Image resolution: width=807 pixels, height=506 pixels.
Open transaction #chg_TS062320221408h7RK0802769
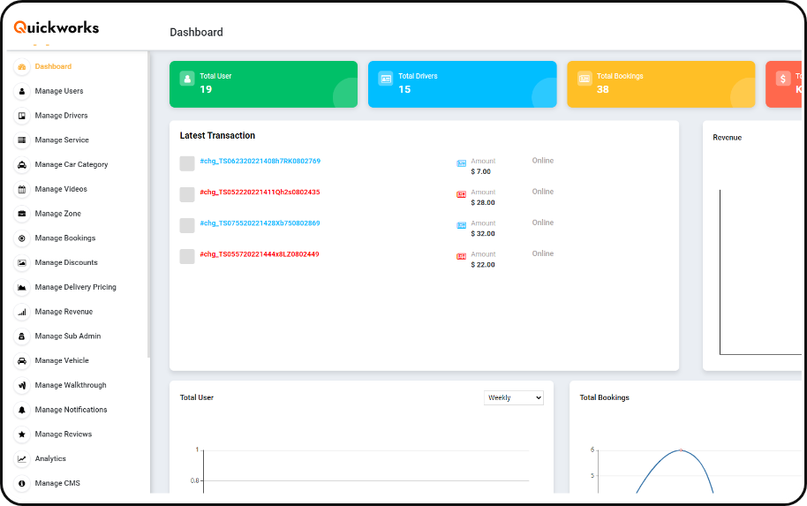(260, 161)
